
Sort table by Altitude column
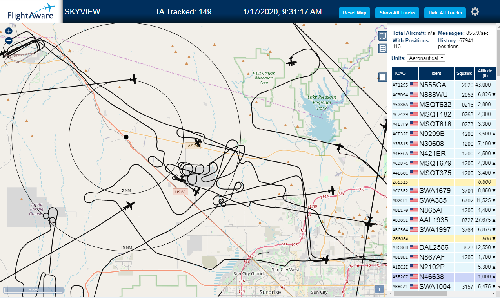click(x=485, y=73)
